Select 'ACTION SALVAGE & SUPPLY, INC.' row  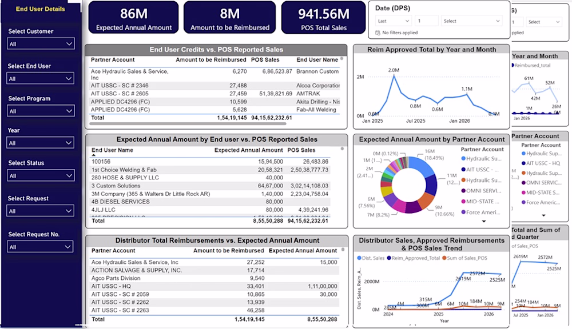coord(214,270)
